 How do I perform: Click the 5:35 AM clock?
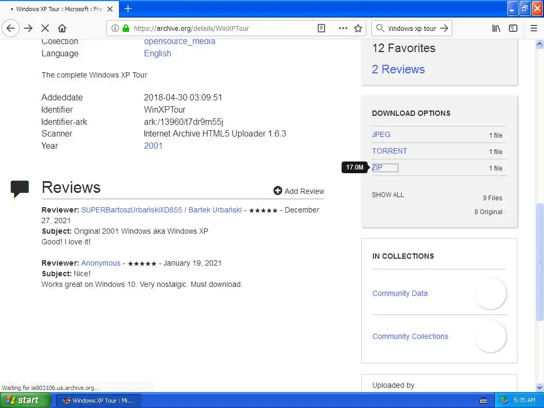[524, 401]
